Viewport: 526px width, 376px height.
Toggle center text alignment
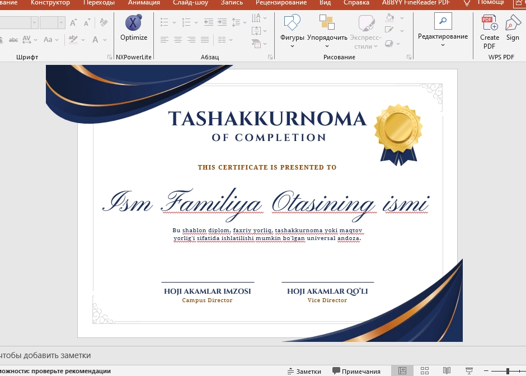pyautogui.click(x=177, y=40)
